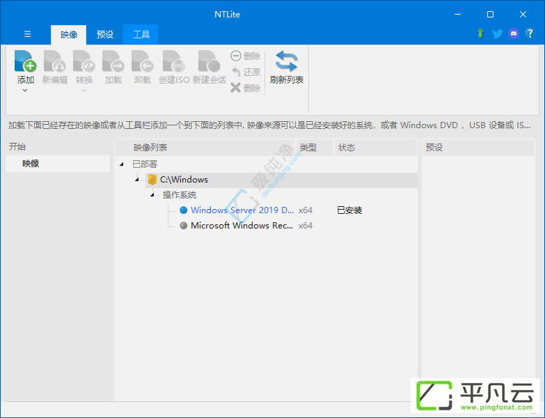Click the 创建ISO toolbar icon
The height and width of the screenshot is (418, 545).
[174, 61]
